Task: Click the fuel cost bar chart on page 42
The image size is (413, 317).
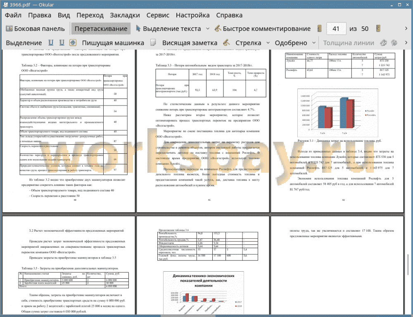Action: click(x=338, y=113)
